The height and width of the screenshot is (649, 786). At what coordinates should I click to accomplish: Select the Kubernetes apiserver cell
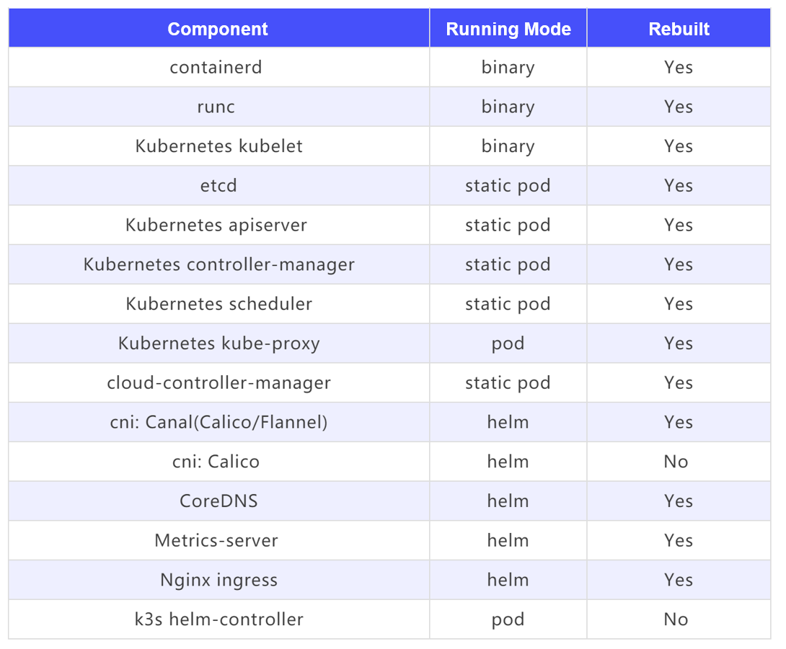tap(216, 225)
